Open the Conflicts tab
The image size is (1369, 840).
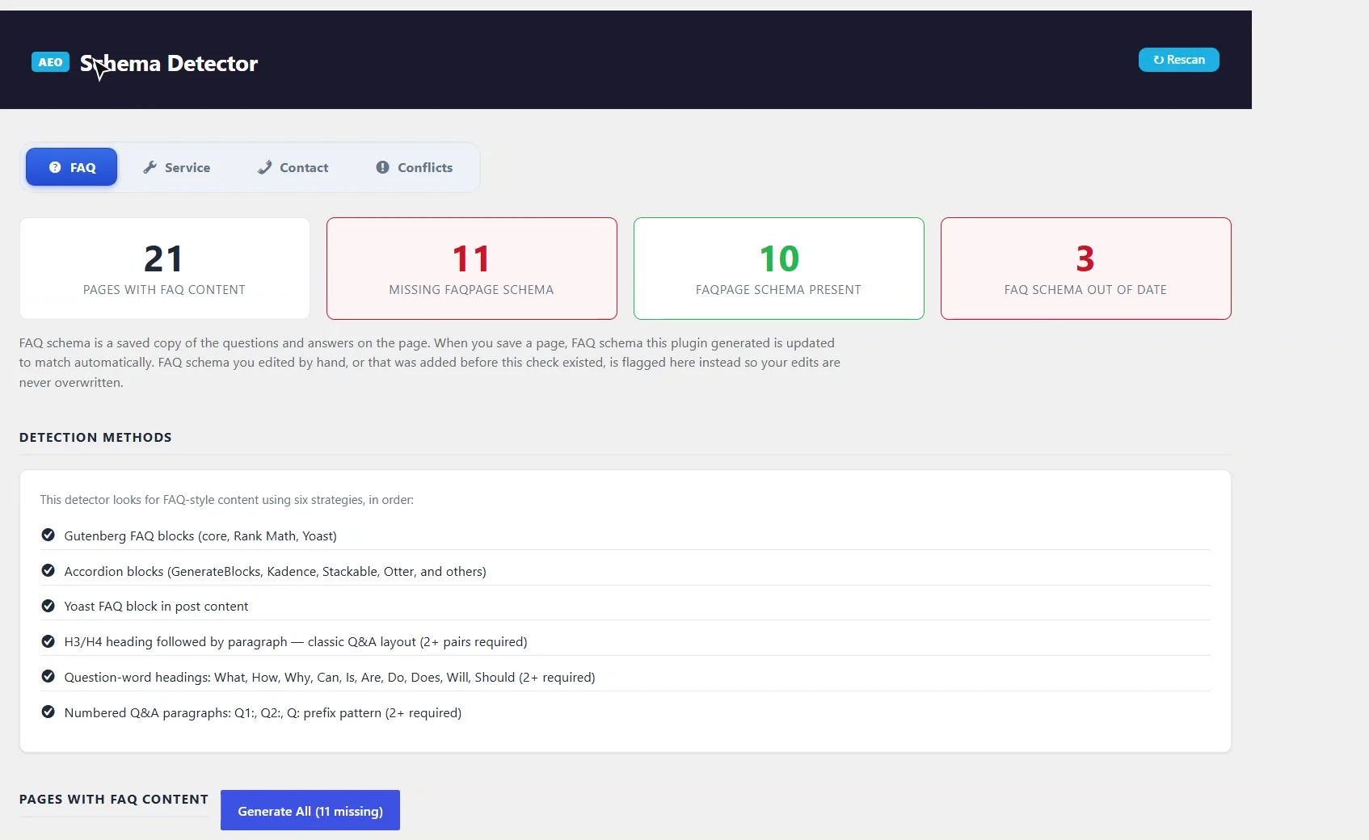(414, 167)
